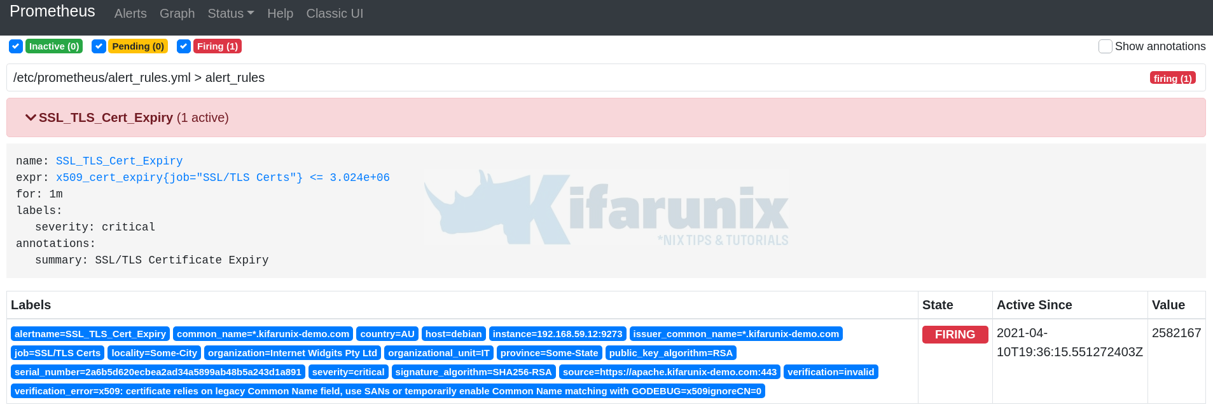Click the job=SSL/TLS Certs label
Screen dimensions: 1213x414
click(x=58, y=353)
